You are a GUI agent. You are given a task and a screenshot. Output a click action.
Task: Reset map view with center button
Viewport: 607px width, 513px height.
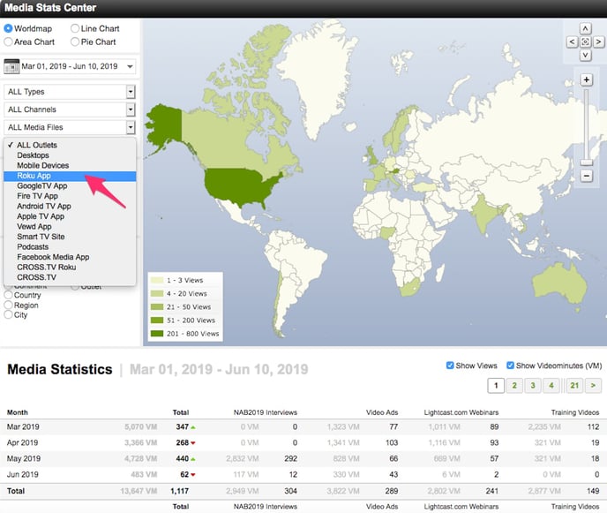tap(585, 41)
